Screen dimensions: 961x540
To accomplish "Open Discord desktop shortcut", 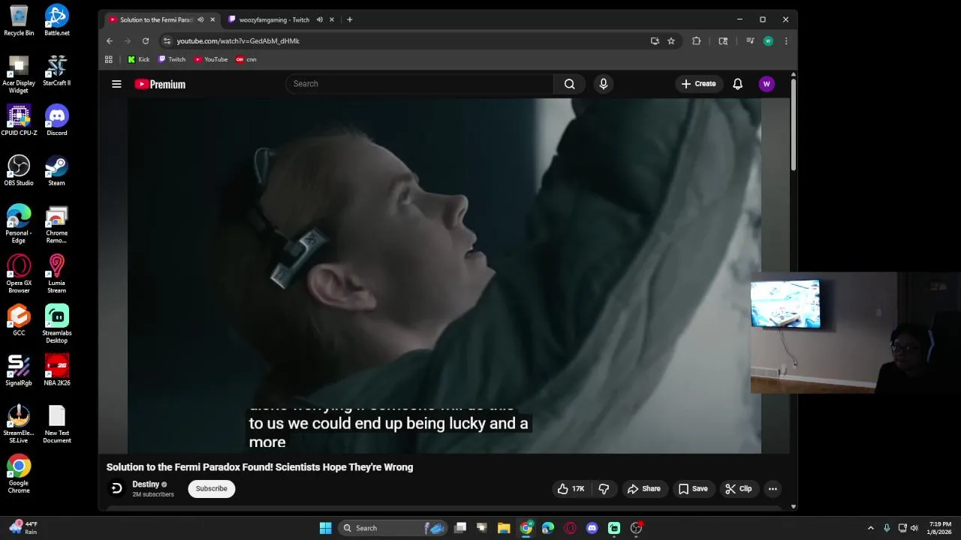I will (56, 120).
